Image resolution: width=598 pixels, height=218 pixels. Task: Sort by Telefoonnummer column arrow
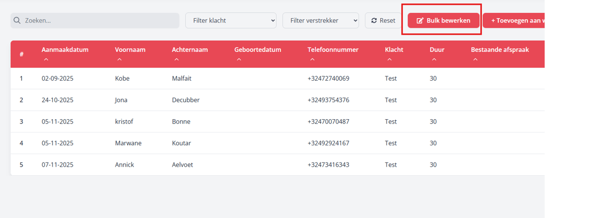[312, 60]
